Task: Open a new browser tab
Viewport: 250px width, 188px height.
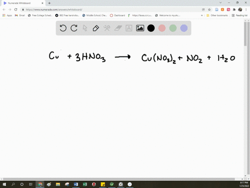Action: pos(49,3)
